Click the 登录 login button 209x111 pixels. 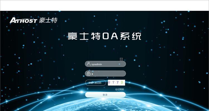pos(105,95)
